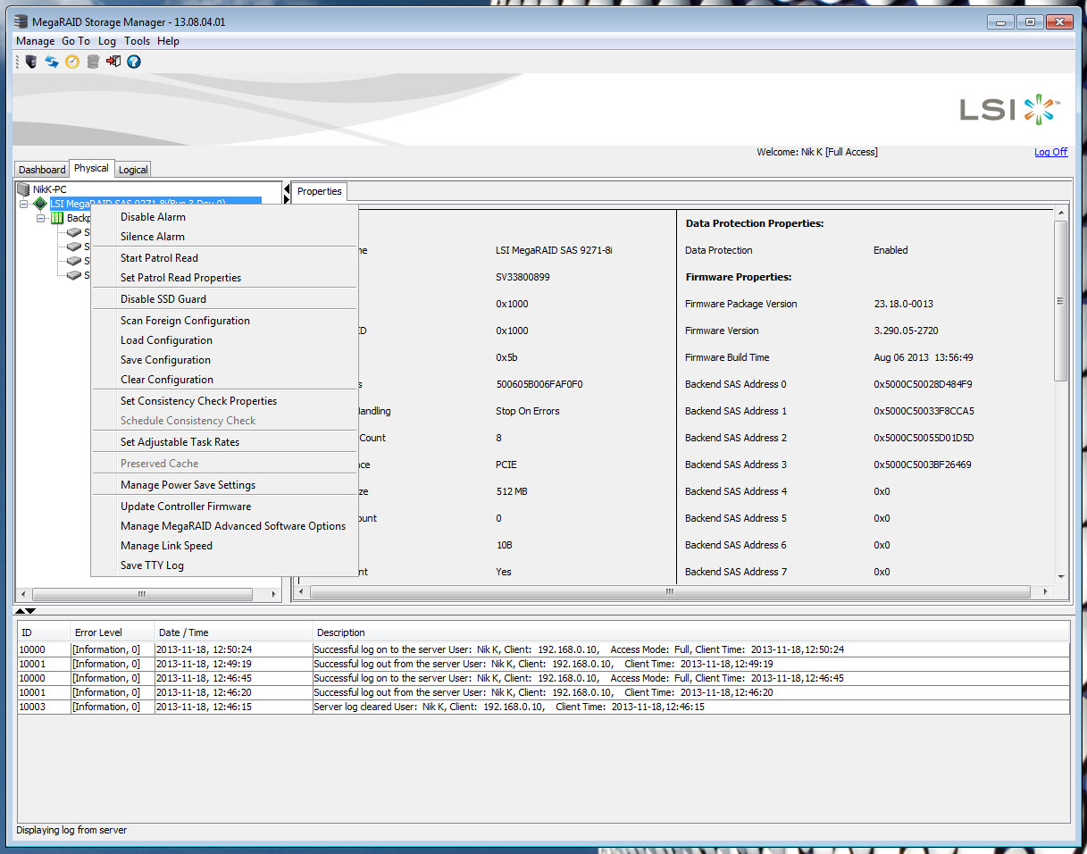Open Manage Power Save Settings
The width and height of the screenshot is (1087, 854).
click(x=188, y=485)
